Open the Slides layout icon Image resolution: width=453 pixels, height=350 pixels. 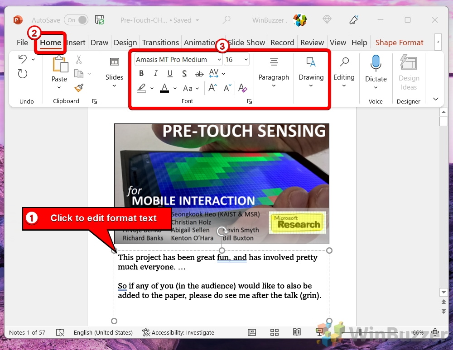coord(115,61)
